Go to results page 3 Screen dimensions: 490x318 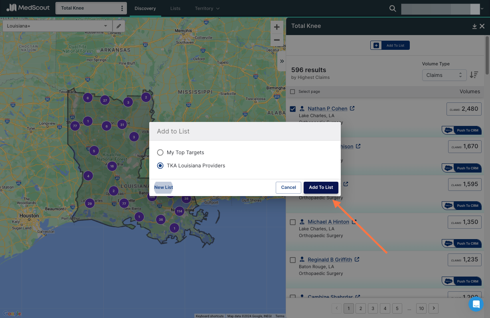click(373, 308)
